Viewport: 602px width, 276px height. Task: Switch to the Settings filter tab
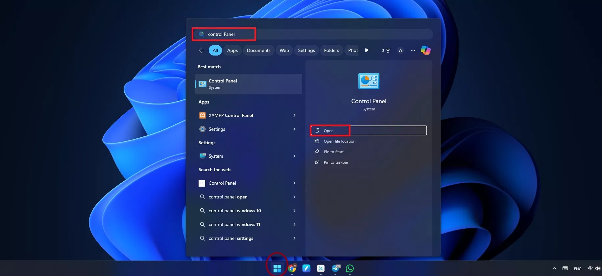point(306,50)
